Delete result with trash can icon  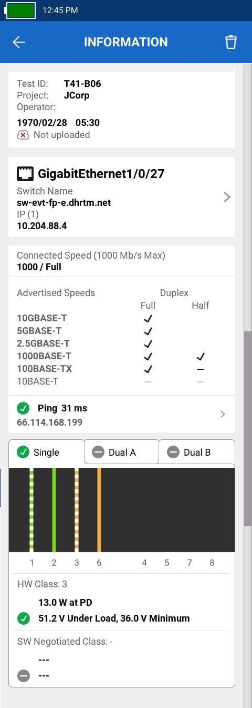[x=230, y=43]
